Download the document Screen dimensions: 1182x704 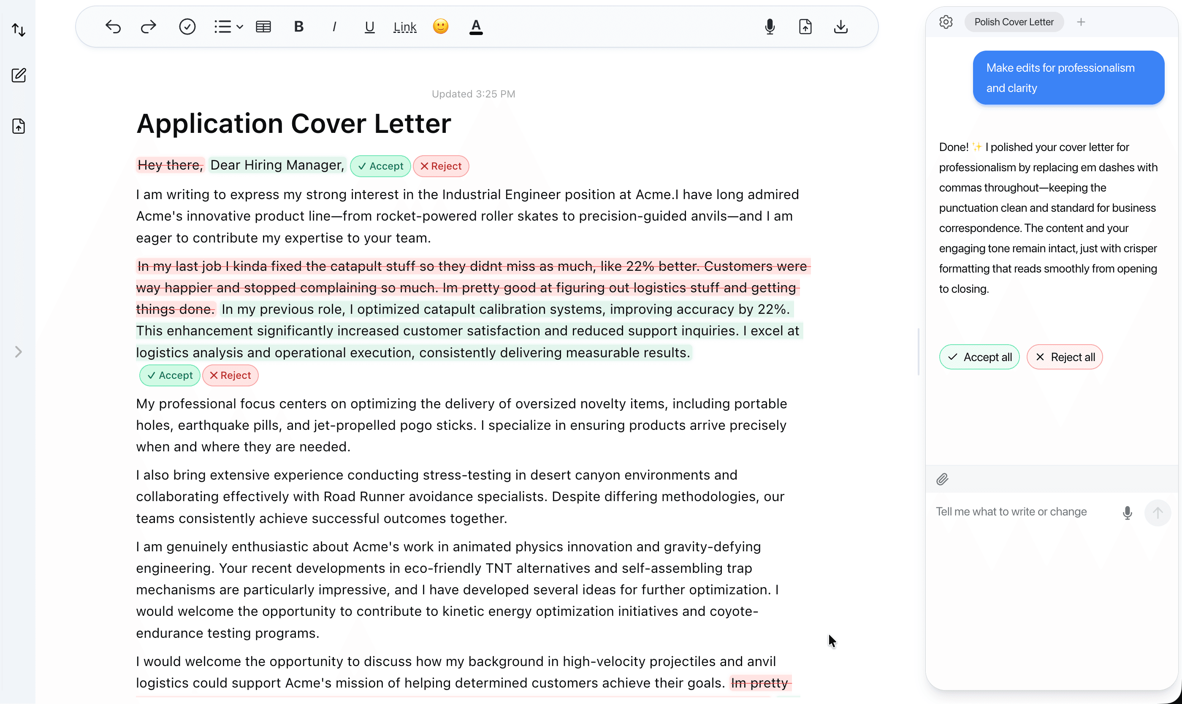pos(840,27)
